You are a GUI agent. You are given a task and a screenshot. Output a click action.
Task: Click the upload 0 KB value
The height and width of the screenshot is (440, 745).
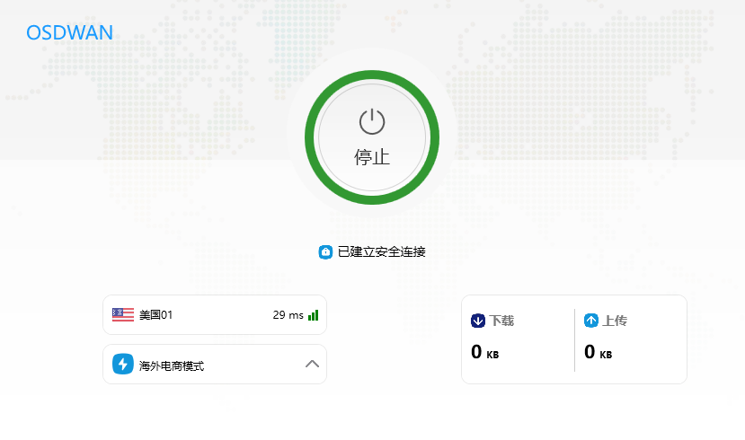599,352
